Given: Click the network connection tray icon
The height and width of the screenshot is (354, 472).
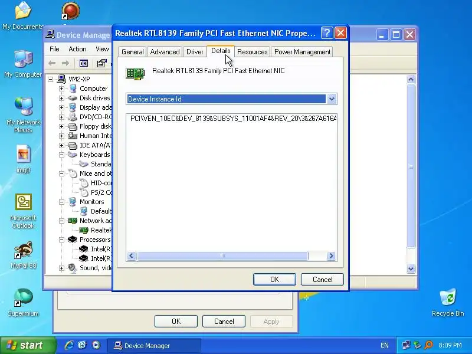Looking at the screenshot, I should click(x=406, y=345).
